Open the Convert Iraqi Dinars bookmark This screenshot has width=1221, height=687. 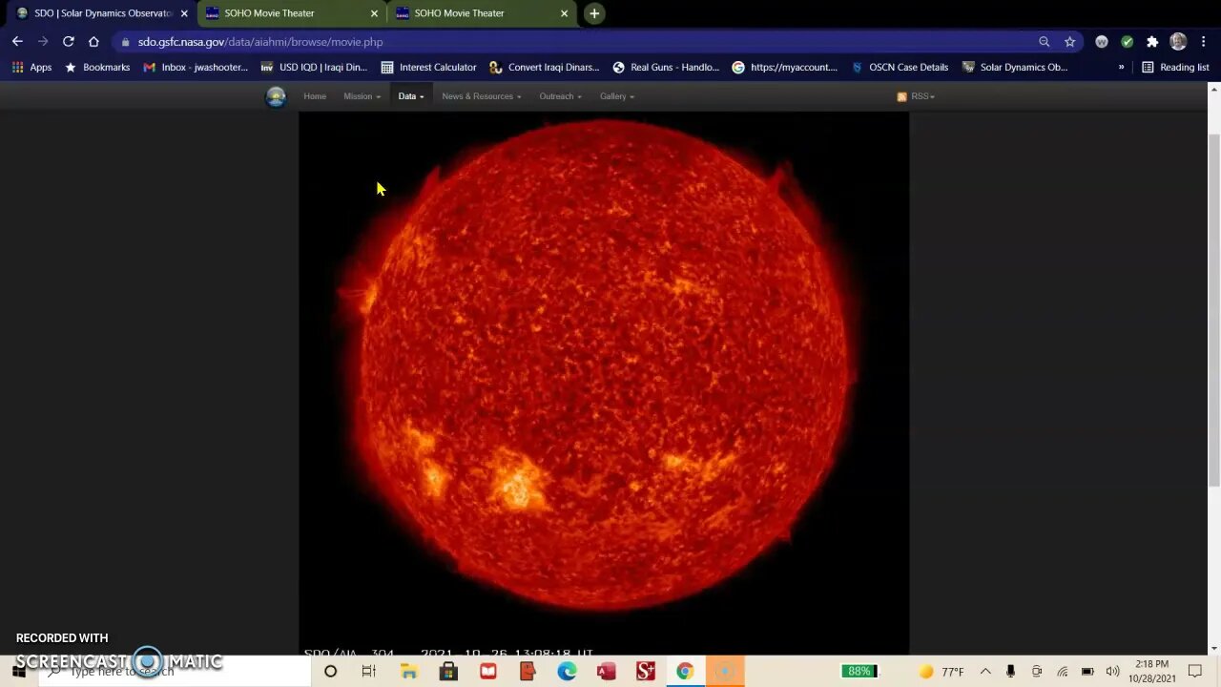point(544,68)
